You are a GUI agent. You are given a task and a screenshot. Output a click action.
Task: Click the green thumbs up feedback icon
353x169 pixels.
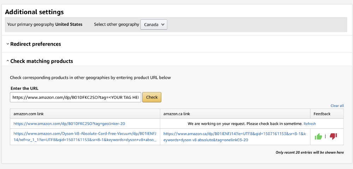click(318, 136)
